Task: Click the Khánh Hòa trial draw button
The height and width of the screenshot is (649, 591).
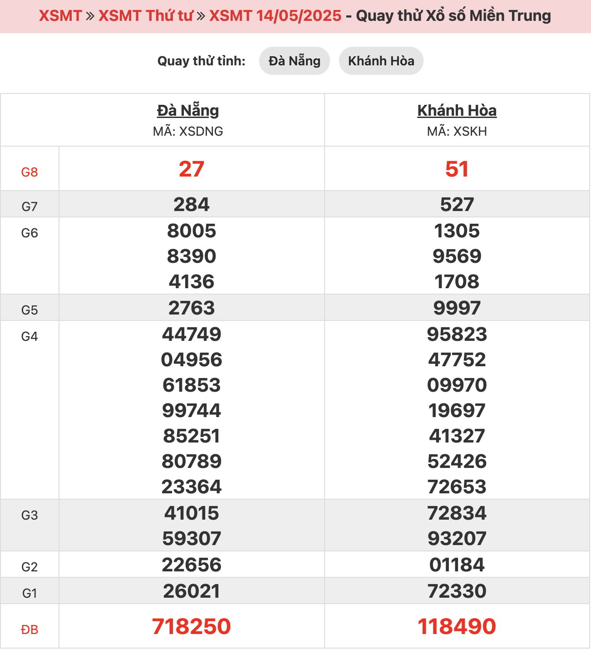Action: (381, 61)
